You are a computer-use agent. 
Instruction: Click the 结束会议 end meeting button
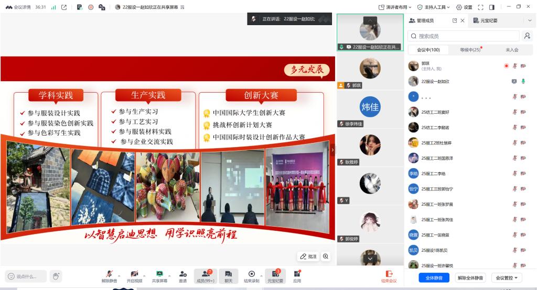click(x=389, y=276)
